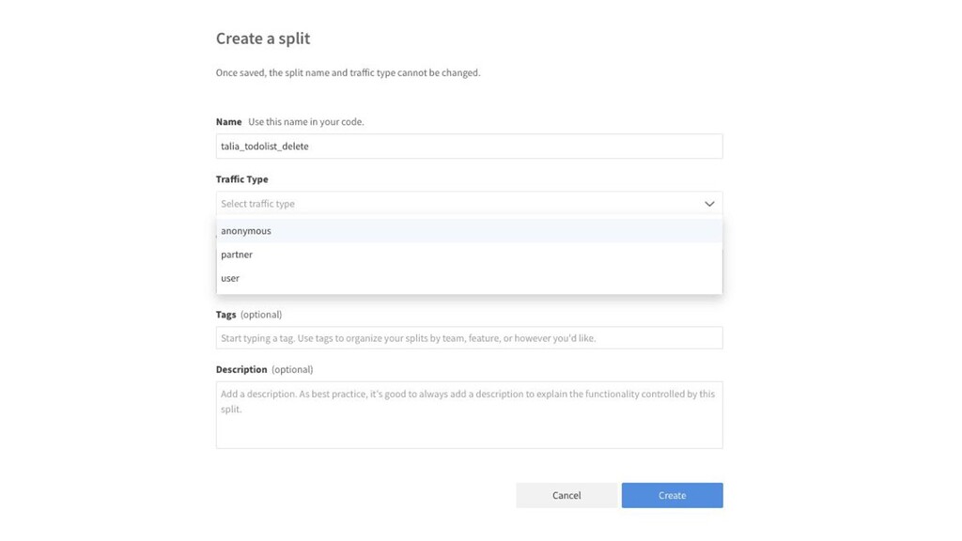This screenshot has width=962, height=541.
Task: Focus the Tags input field
Action: [x=469, y=338]
